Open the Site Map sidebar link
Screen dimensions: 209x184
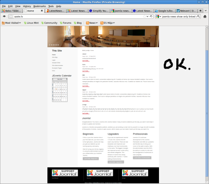pos(55,58)
